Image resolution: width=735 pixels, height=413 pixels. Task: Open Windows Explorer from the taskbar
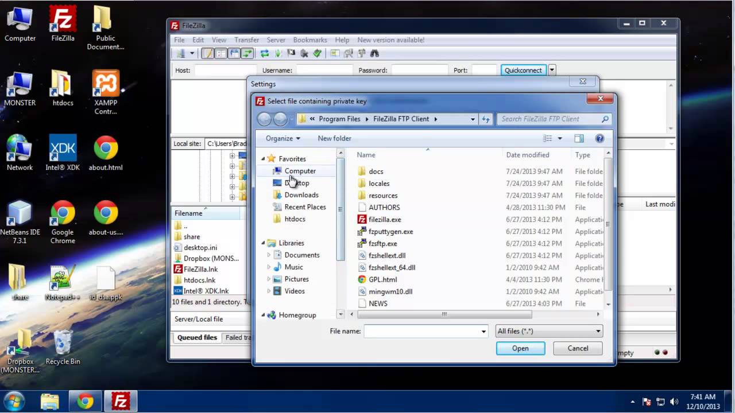(50, 401)
